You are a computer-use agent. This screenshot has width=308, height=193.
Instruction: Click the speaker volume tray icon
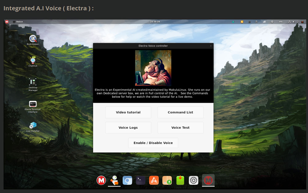point(294,22)
